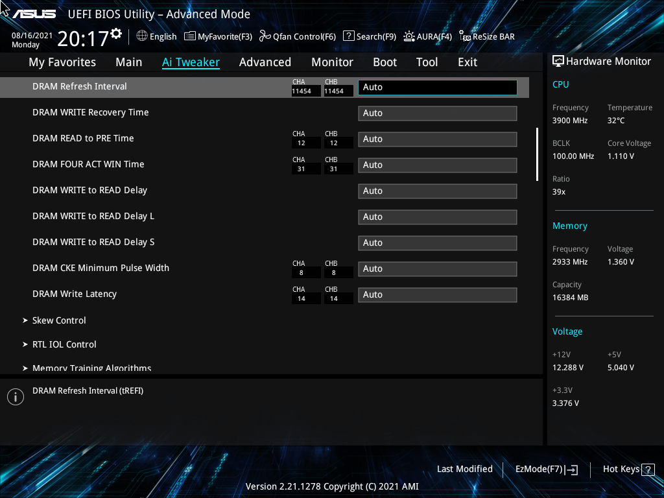Click CHA value 11454 for Refresh Interval
The height and width of the screenshot is (498, 664).
tap(306, 91)
